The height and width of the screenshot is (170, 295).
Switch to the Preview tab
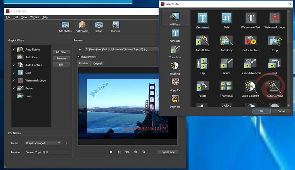coord(84,63)
